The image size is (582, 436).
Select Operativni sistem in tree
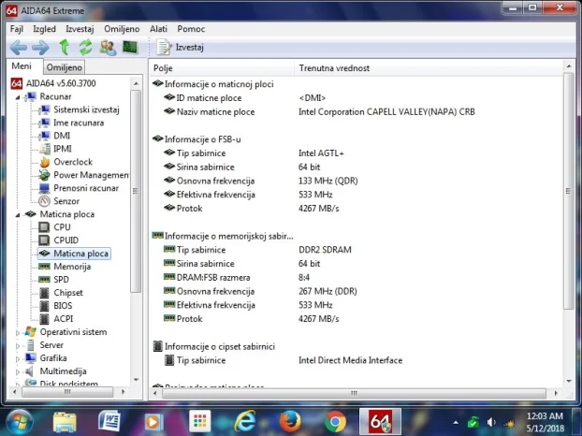(73, 332)
